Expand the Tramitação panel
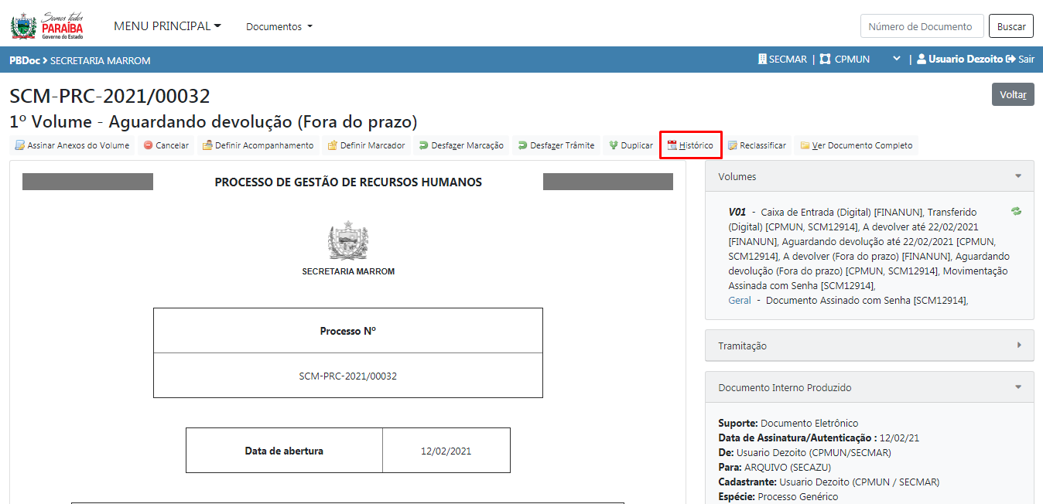 [1018, 346]
